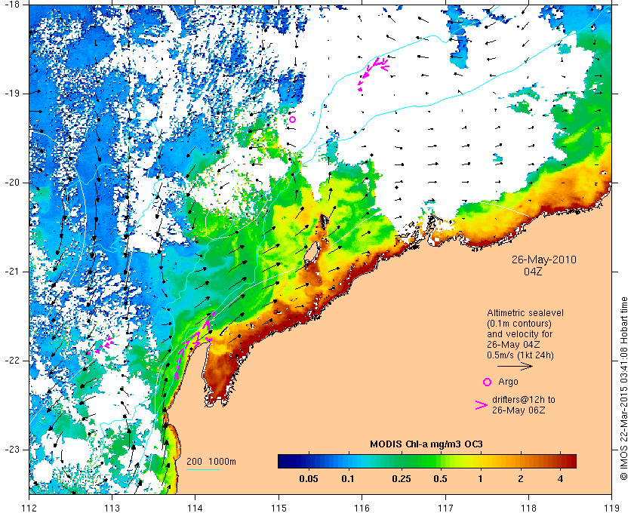
Task: Click the '200 1000m' bathymetry label
Action: pos(211,462)
